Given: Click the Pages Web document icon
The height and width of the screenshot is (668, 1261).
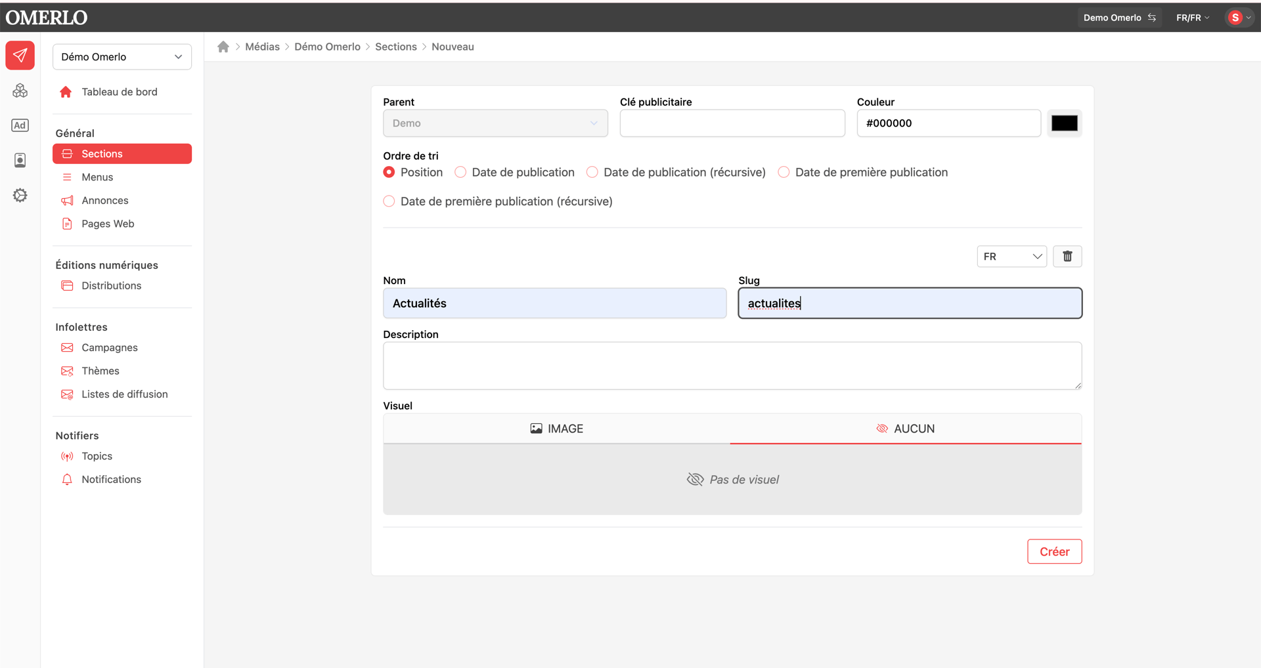Looking at the screenshot, I should tap(67, 224).
